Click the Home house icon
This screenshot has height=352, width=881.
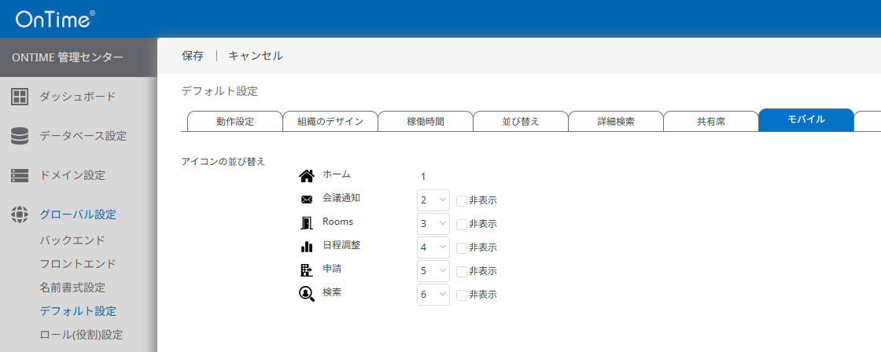(x=307, y=176)
